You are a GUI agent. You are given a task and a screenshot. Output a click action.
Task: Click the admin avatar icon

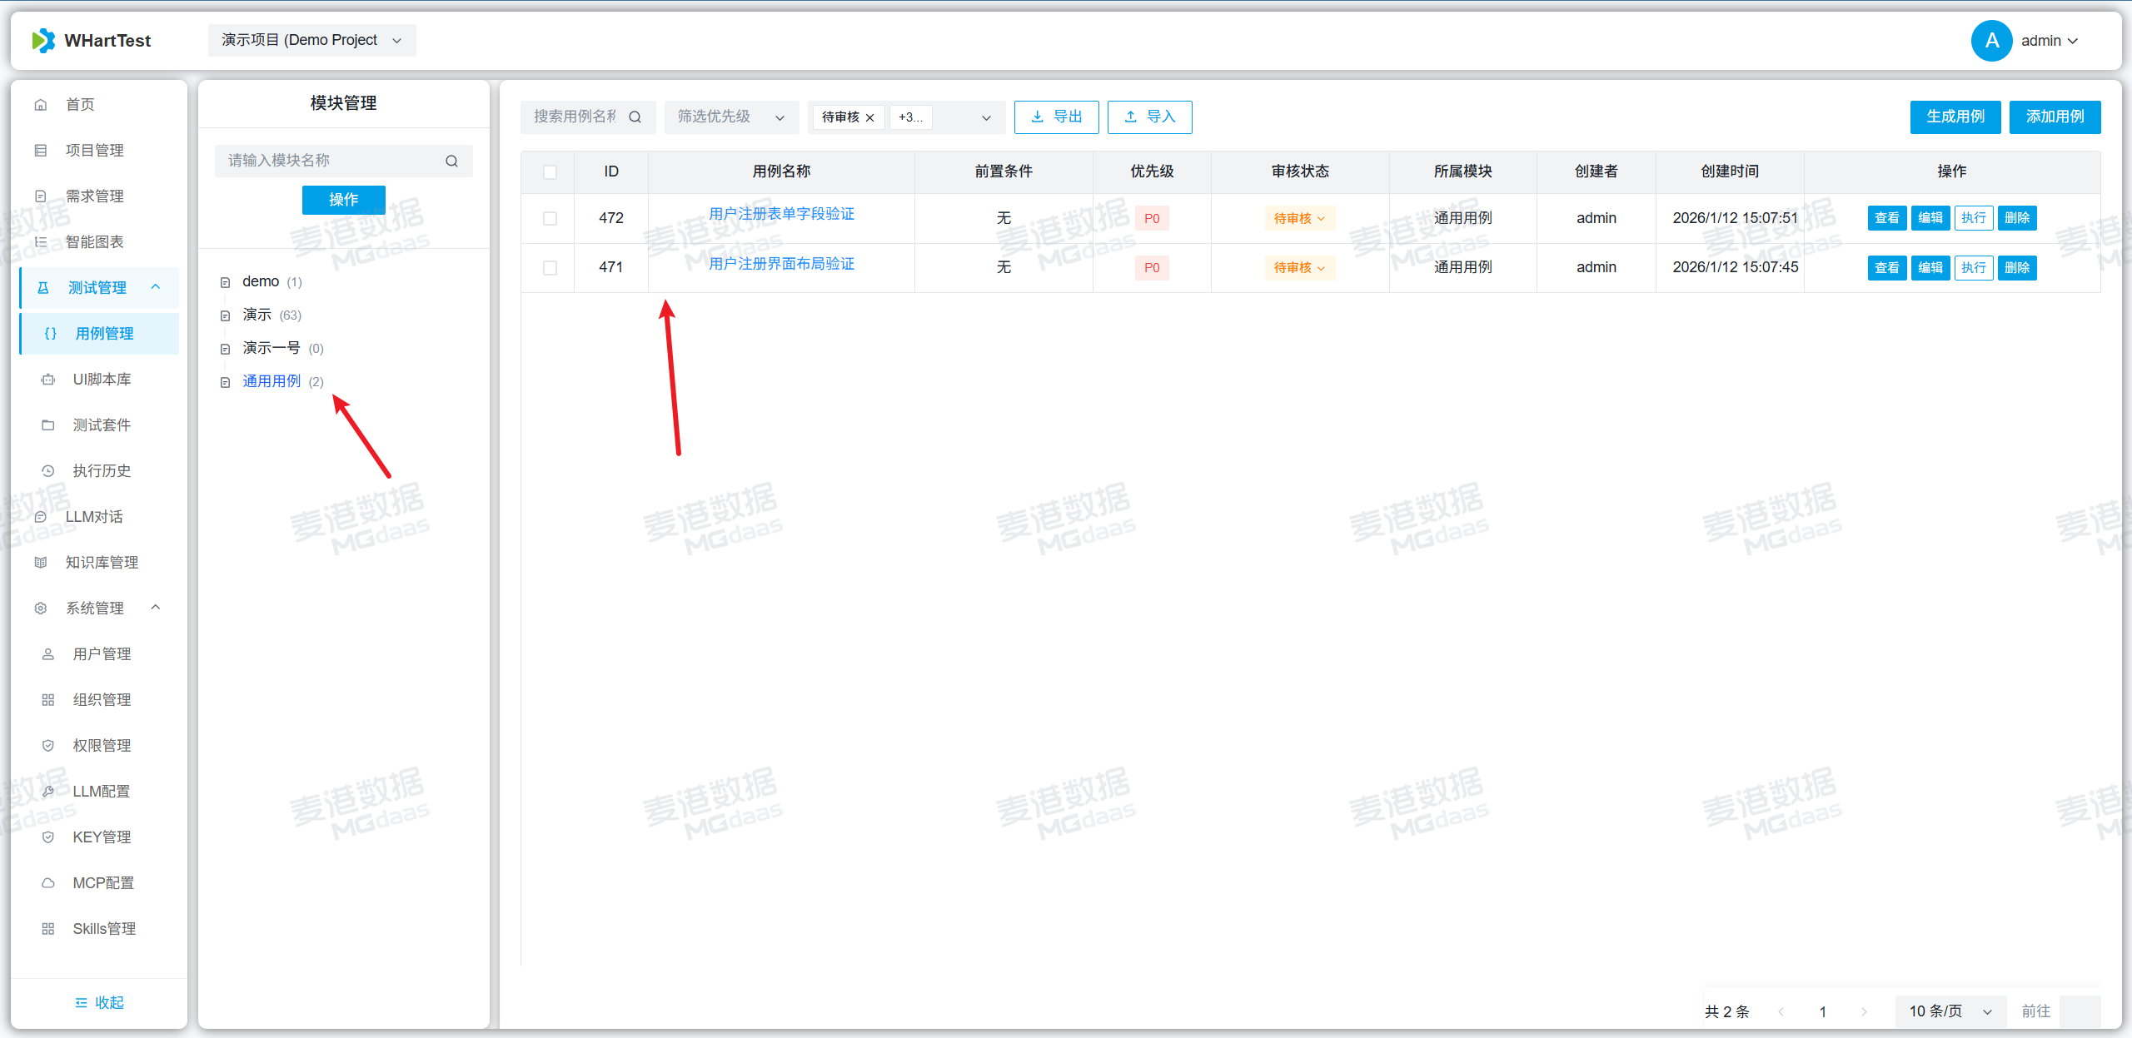click(x=1991, y=41)
